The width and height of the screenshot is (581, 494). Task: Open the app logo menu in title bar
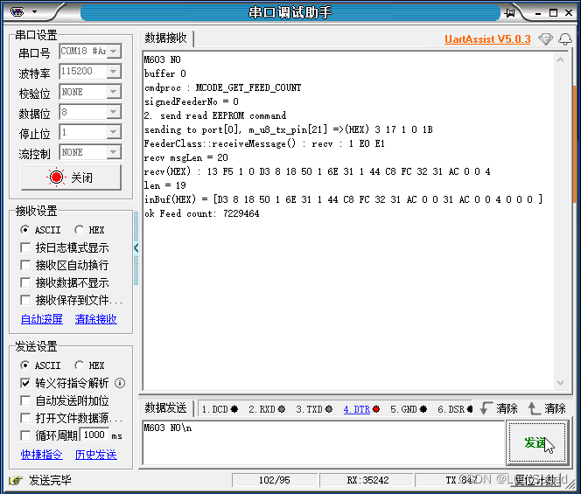(x=17, y=12)
